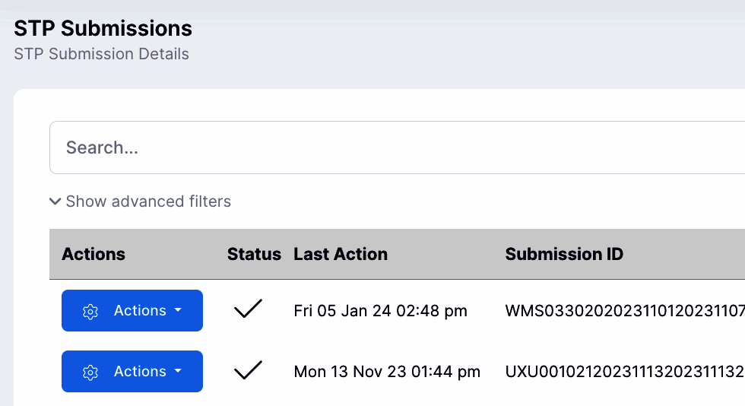745x406 pixels.
Task: Click the STP Submissions page heading
Action: coord(103,29)
